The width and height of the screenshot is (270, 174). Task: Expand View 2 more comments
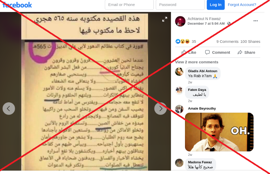point(197,62)
